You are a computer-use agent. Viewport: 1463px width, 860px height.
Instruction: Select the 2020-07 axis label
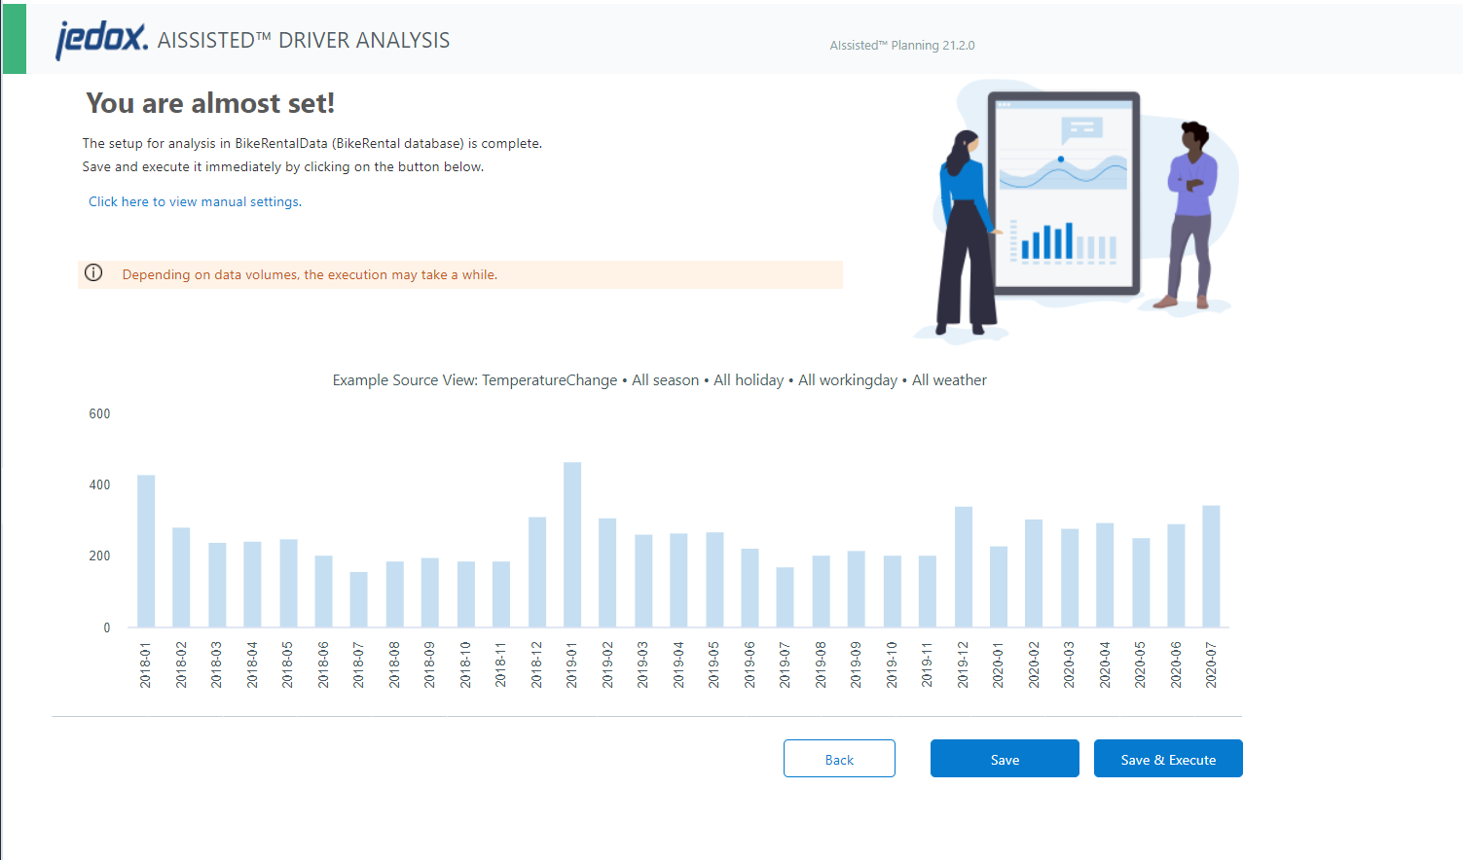point(1212,664)
